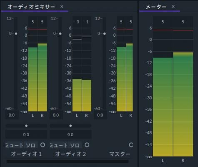Mute the オーディオ2 track
Screen dimensions: 198x167
pos(59,145)
